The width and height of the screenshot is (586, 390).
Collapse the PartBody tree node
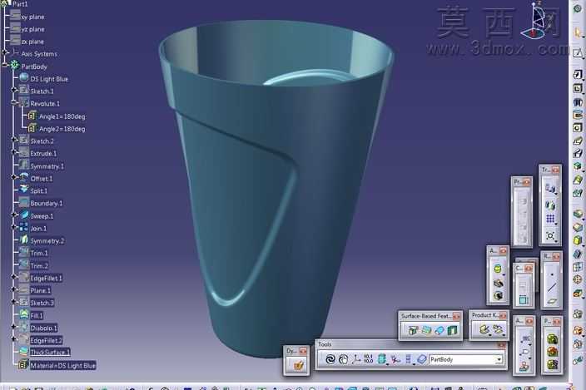tap(5, 66)
